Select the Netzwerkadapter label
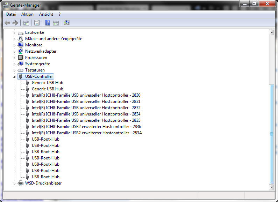This screenshot has width=278, height=202. pyautogui.click(x=41, y=51)
